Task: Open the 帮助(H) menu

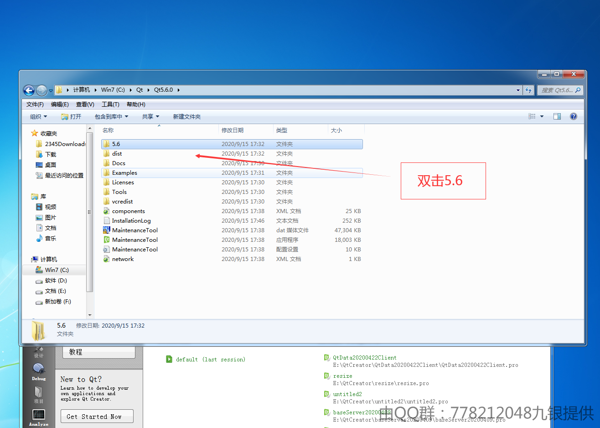Action: pos(136,104)
